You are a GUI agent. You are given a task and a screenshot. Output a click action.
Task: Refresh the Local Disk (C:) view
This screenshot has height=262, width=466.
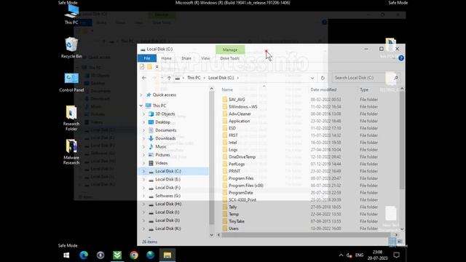click(323, 78)
